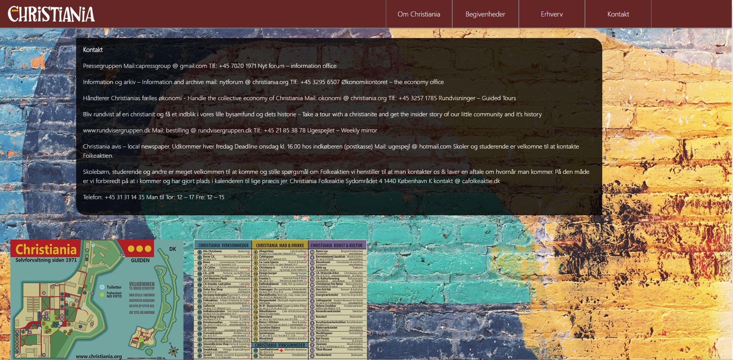733x360 pixels.
Task: Open the www.rundvisergruppen.dk website link
Action: tap(117, 130)
